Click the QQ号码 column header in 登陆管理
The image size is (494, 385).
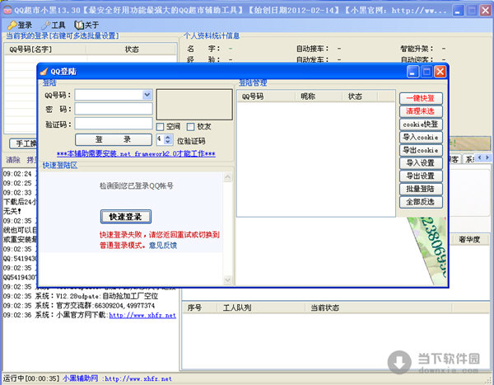[x=266, y=96]
